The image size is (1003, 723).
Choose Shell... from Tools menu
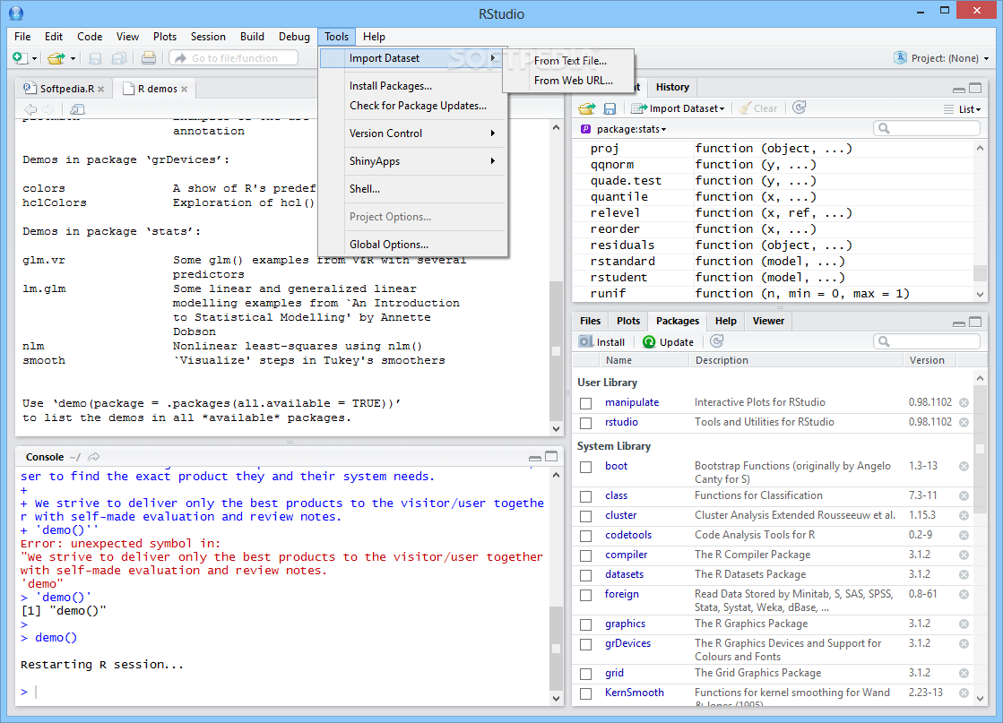point(412,188)
